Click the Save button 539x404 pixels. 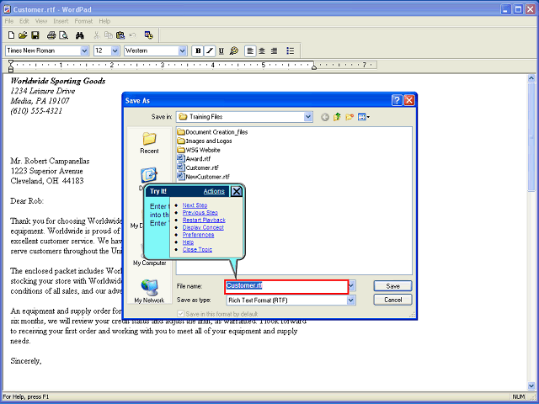[393, 286]
